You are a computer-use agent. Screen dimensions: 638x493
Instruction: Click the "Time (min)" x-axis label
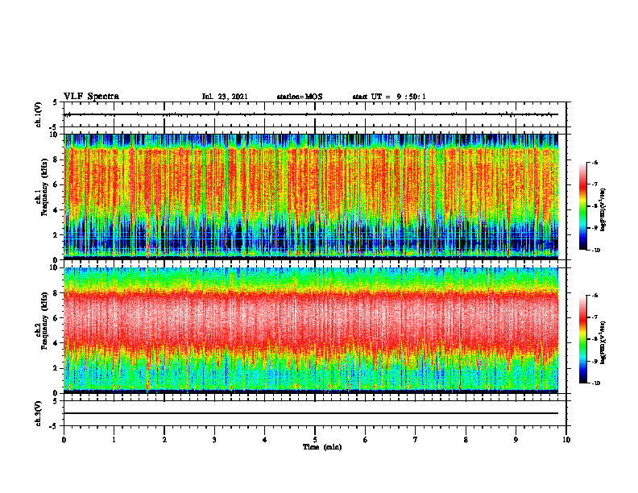click(322, 447)
